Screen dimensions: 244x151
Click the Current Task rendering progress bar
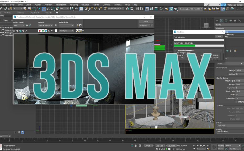(x=199, y=46)
